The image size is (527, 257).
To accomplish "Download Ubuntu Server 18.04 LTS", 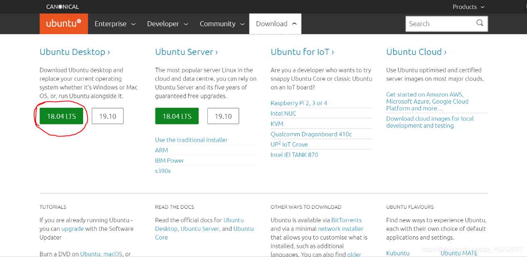I will click(x=177, y=116).
